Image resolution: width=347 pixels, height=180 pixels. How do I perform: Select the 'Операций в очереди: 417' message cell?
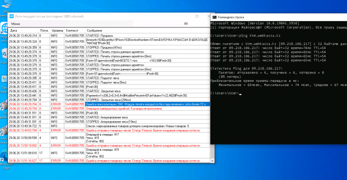pyautogui.click(x=147, y=138)
